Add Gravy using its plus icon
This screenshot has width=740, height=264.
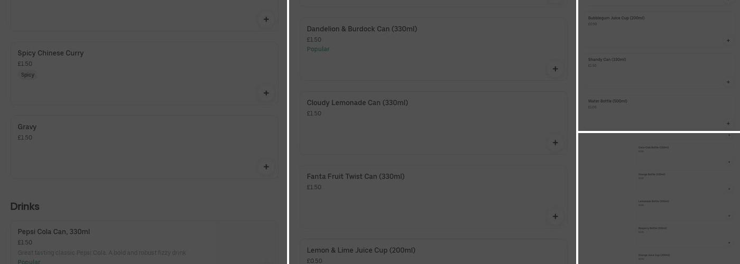pyautogui.click(x=266, y=167)
